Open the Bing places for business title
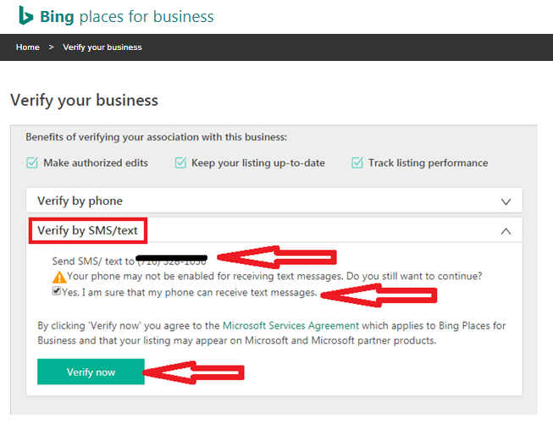 click(x=127, y=17)
